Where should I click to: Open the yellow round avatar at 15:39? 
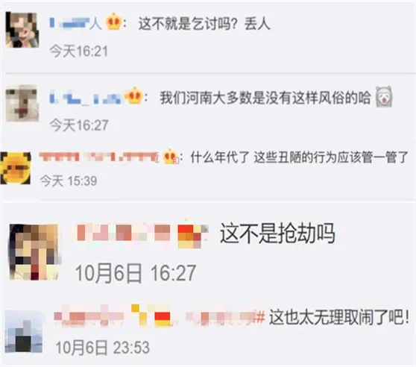coord(16,168)
